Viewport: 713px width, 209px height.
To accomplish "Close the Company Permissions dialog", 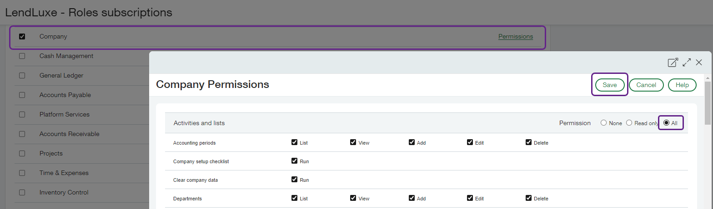I will (x=699, y=63).
